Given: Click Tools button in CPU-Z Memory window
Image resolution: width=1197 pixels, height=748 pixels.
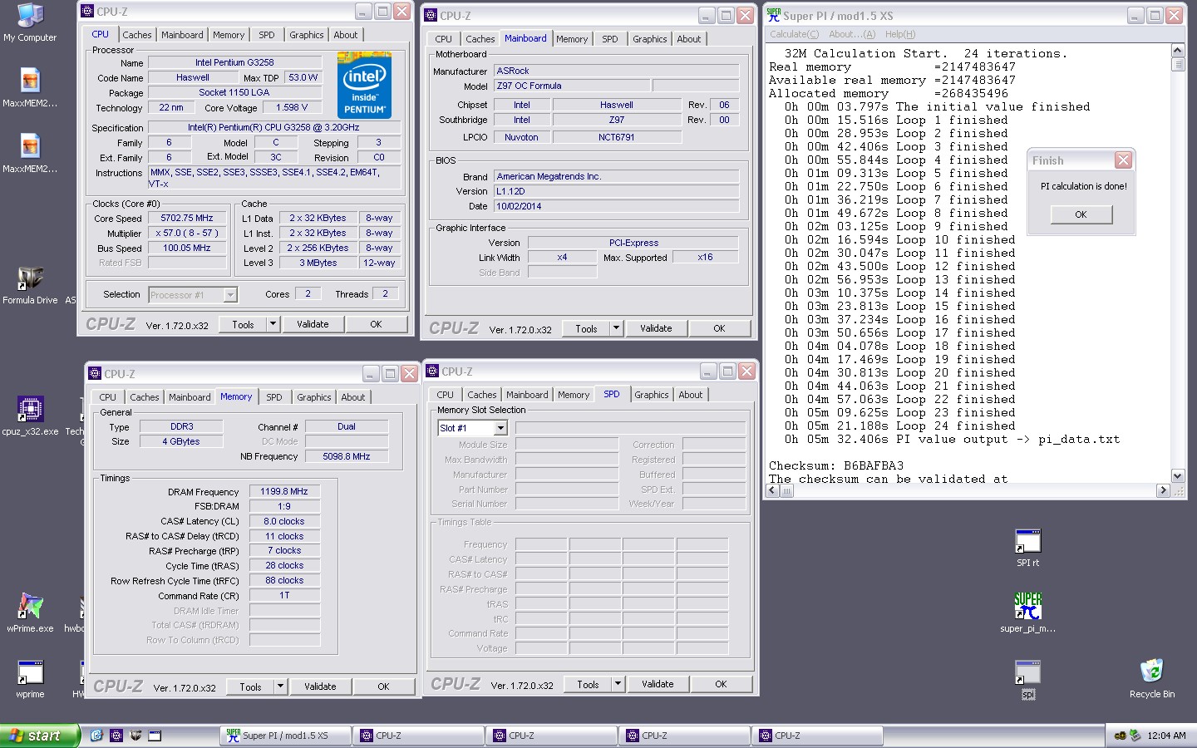Looking at the screenshot, I should [x=250, y=686].
